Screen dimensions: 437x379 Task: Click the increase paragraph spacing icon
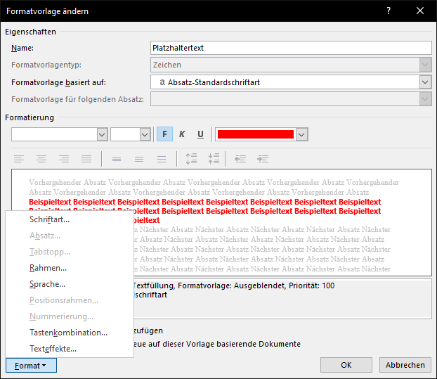coord(191,159)
